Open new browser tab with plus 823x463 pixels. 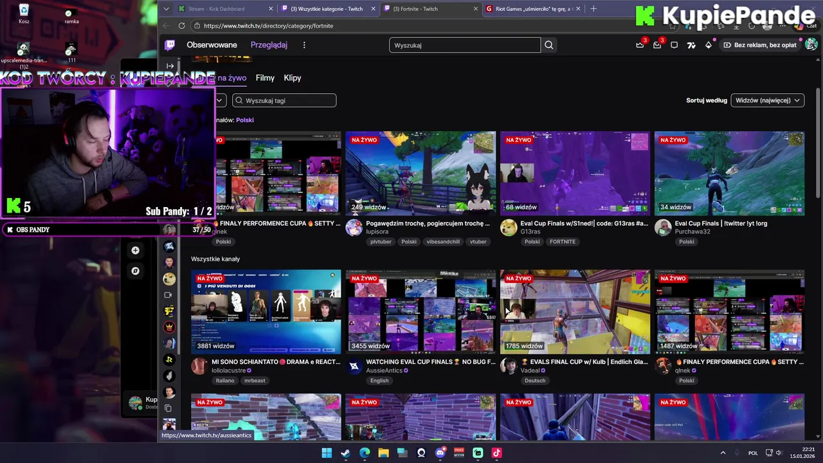[593, 9]
